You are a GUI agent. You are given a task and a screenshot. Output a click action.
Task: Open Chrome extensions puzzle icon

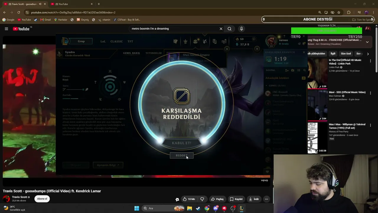pos(349,12)
